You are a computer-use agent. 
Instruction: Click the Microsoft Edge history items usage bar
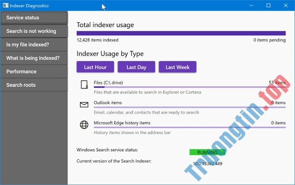tap(190, 127)
